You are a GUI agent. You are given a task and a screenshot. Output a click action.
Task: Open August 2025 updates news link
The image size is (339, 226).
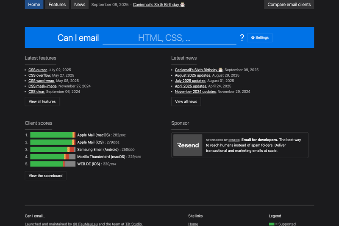[x=192, y=75]
